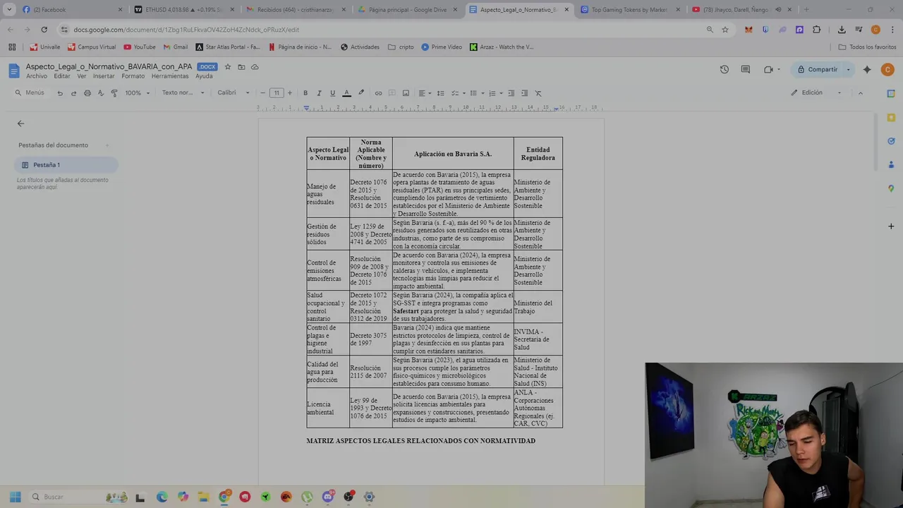Open the Calibri font dropdown

[x=234, y=93]
